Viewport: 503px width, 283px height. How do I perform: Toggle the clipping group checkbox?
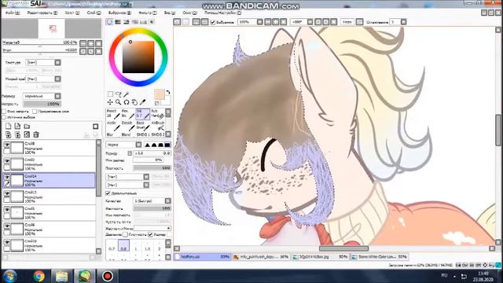tap(35, 112)
